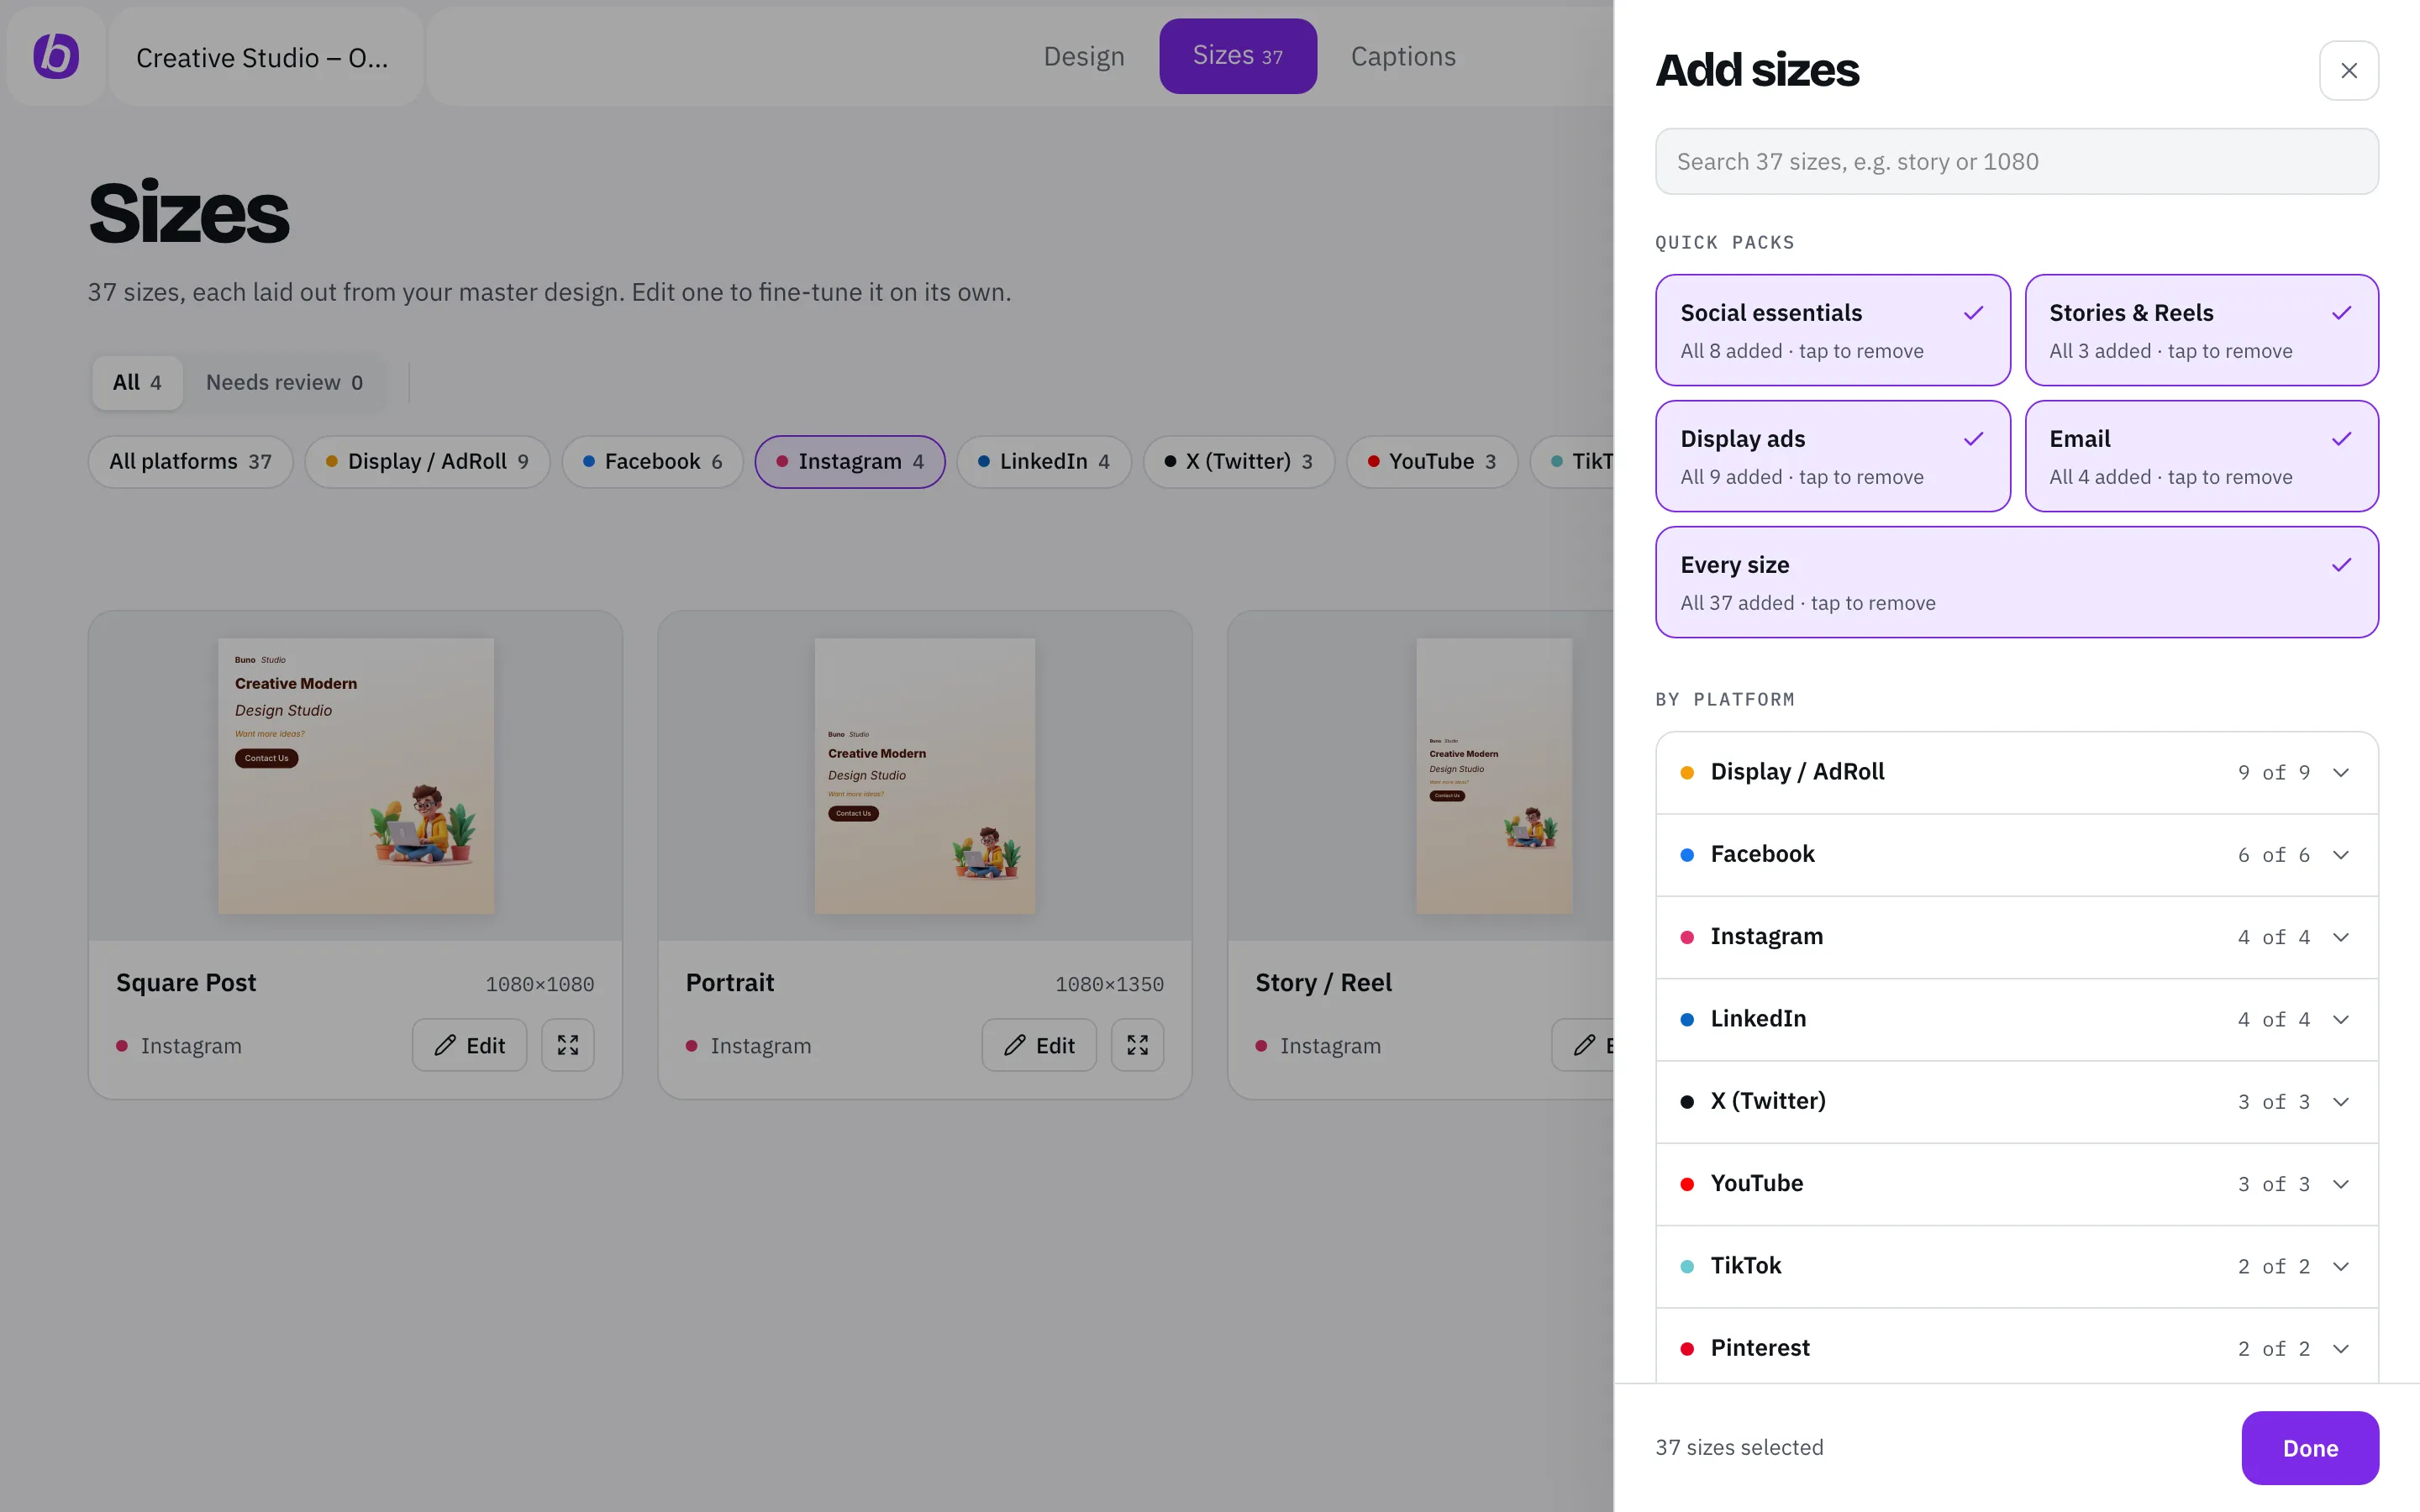Screen dimensions: 2420x1512
Task: Expand the Facebook platform row
Action: 2017,855
